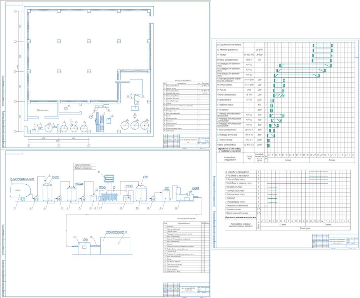Click the '8 Охлаждение смеси' operation label

coord(234,187)
